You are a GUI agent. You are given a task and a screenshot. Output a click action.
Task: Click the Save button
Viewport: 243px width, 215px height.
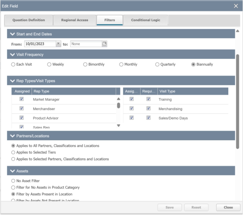[170, 207]
